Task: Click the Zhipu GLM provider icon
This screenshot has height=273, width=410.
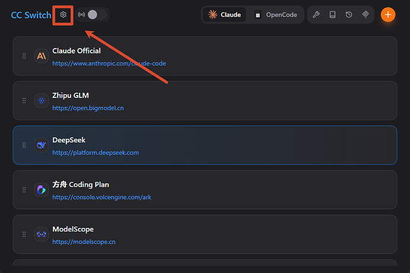Action: pos(42,100)
